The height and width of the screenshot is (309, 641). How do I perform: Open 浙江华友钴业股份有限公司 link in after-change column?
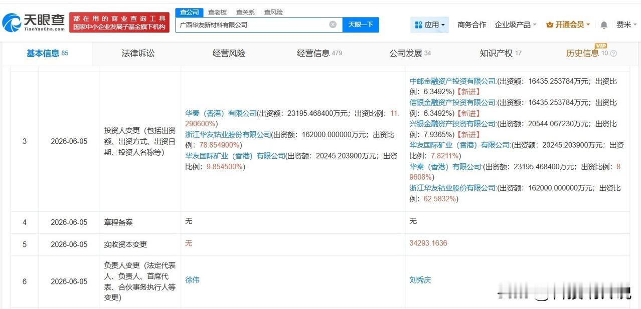tap(453, 188)
